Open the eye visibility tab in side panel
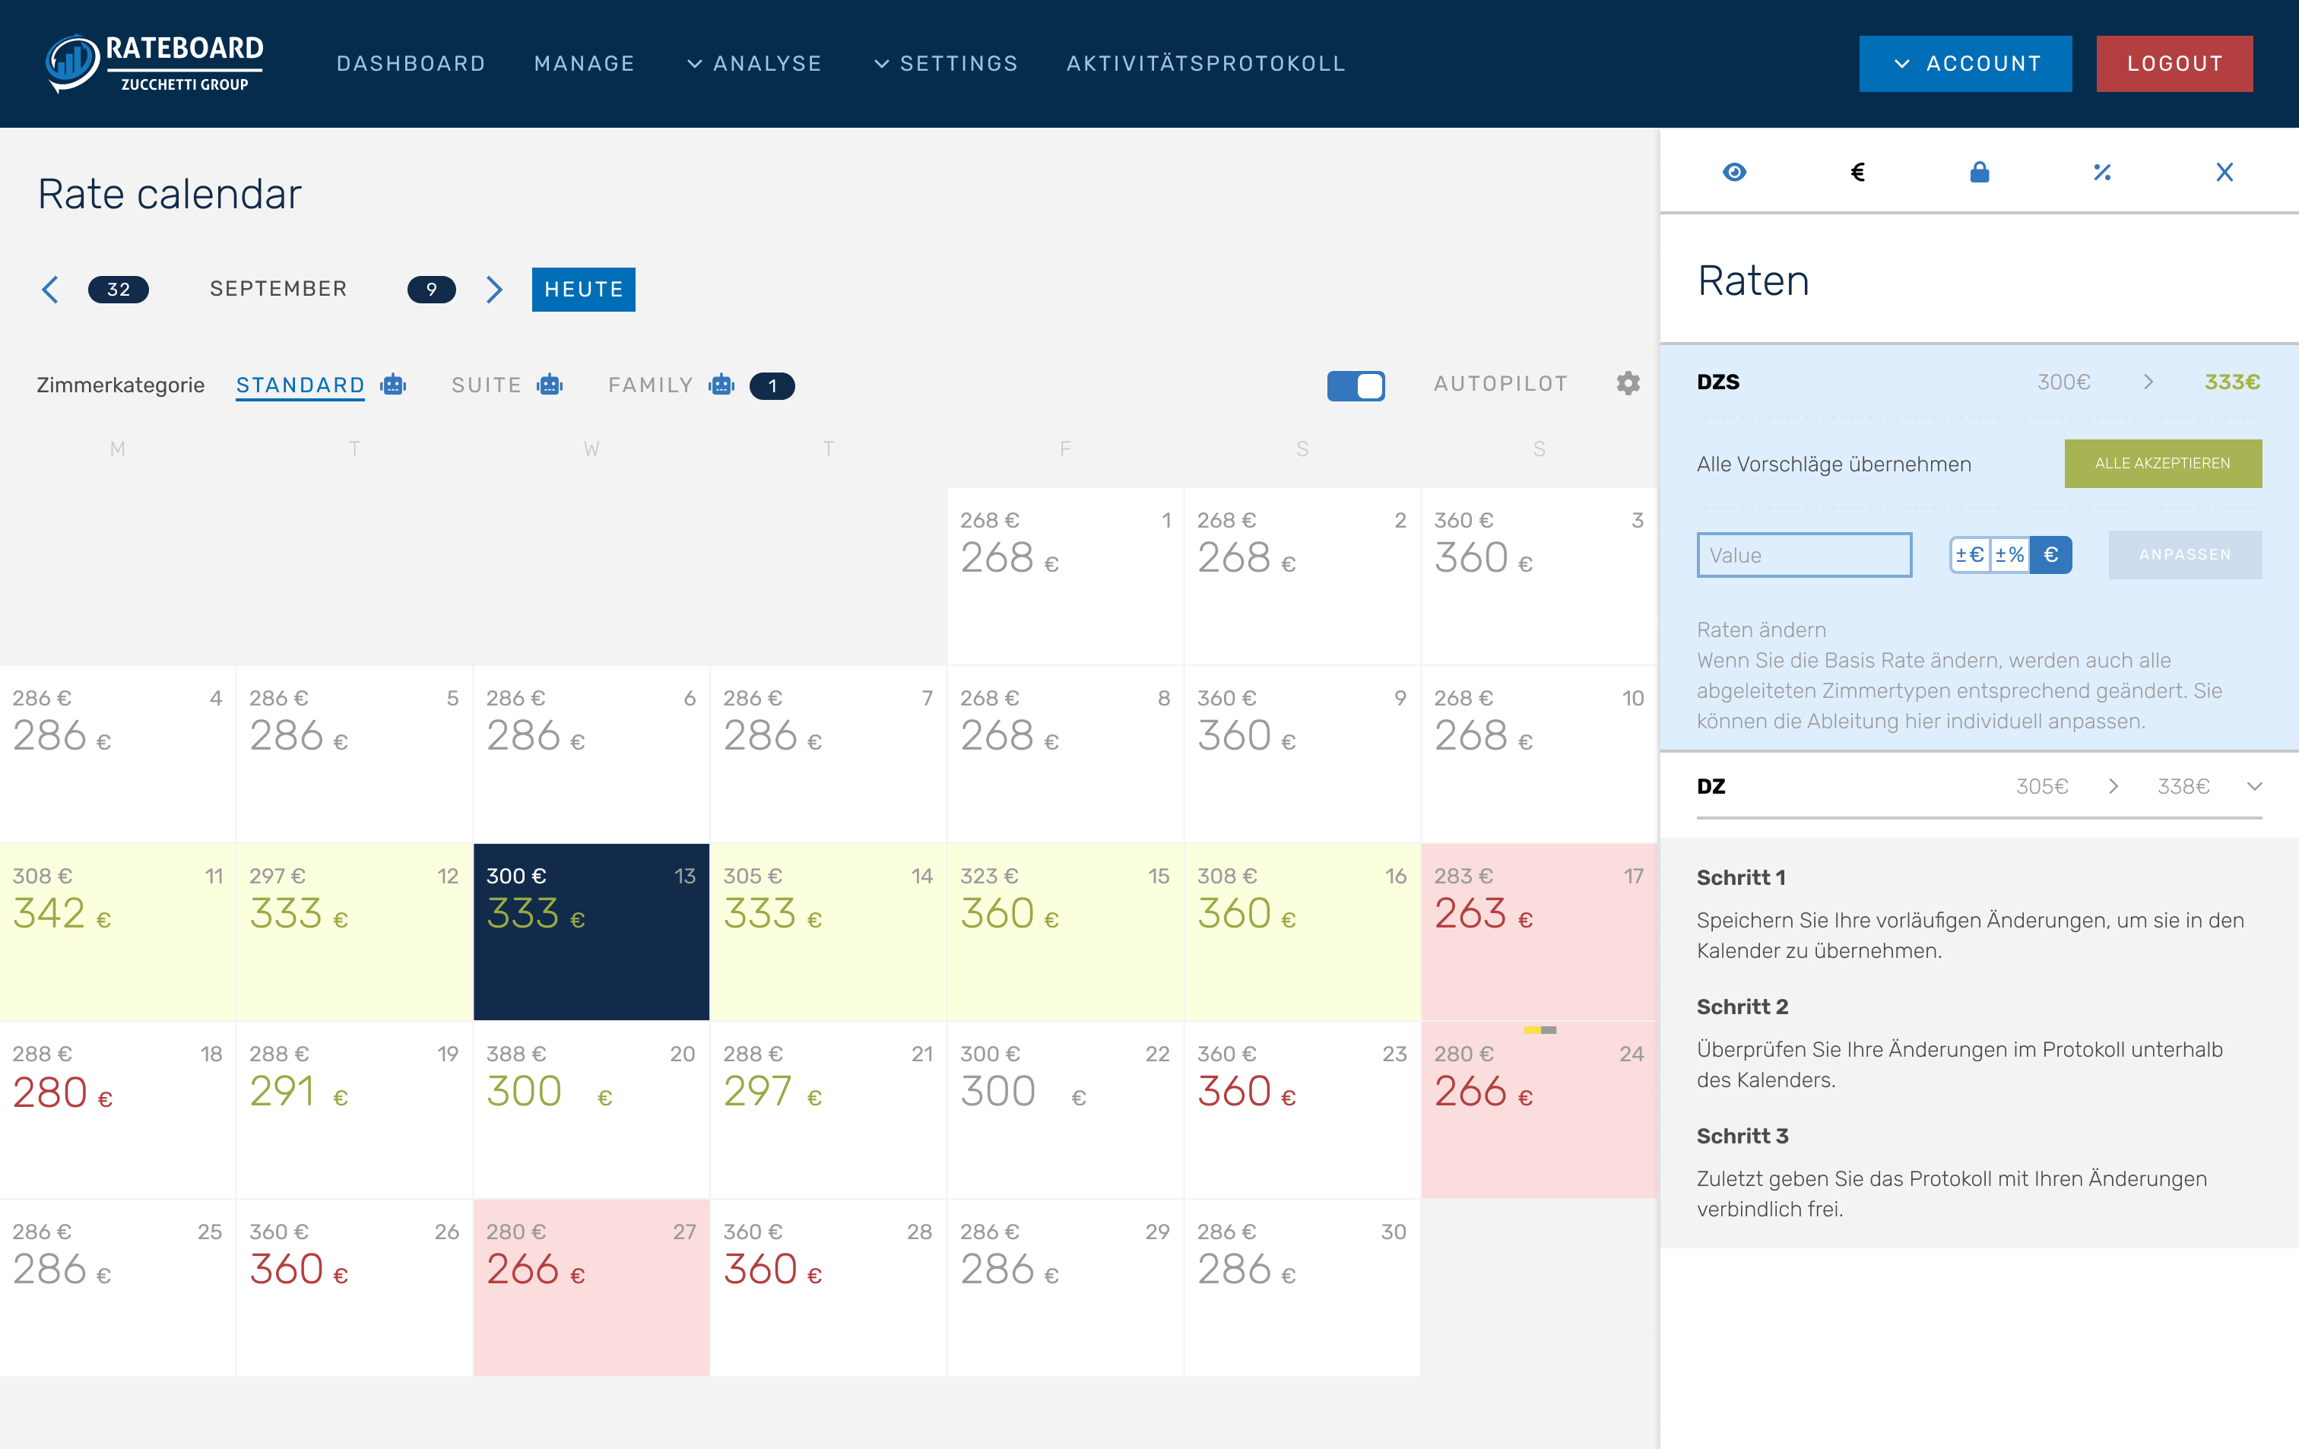Screen dimensions: 2299x1449 [x=1734, y=172]
